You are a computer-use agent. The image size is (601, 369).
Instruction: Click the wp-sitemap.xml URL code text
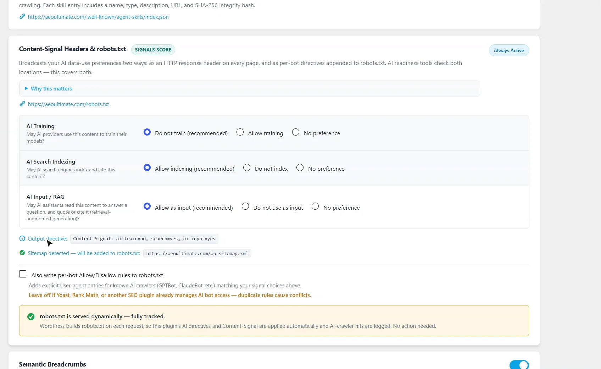point(197,253)
